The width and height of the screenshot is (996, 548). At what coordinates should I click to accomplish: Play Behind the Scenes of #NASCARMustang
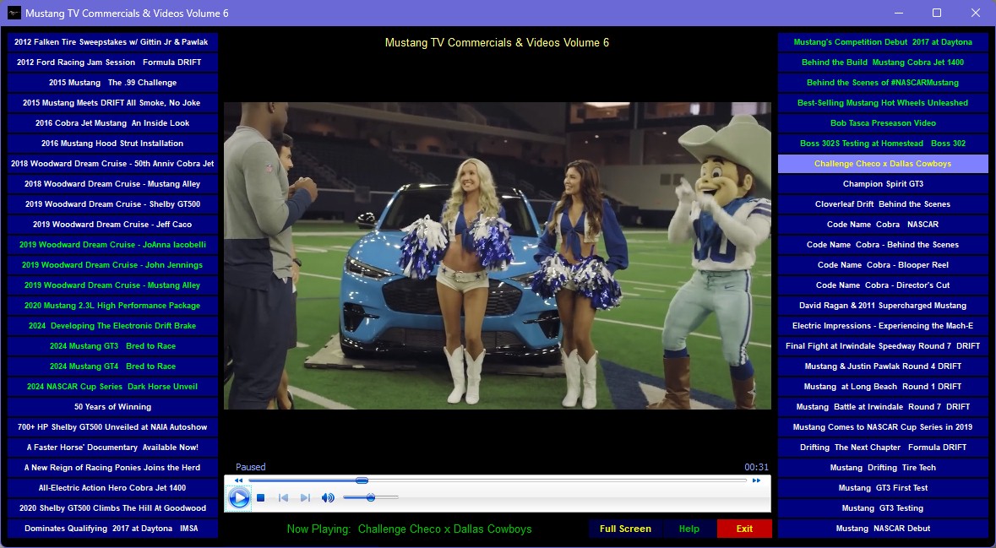point(883,83)
